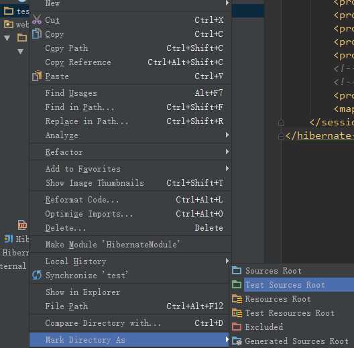This screenshot has height=348, width=354.
Task: Expand the Refactor submenu arrow
Action: (x=227, y=152)
